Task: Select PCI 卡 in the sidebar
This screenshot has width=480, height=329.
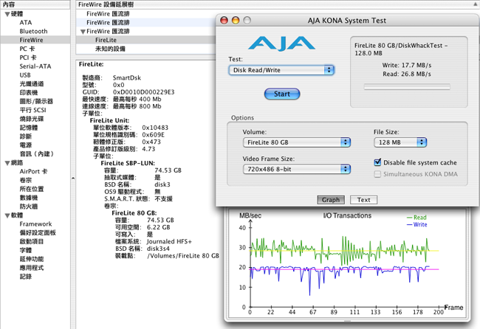Action: [x=28, y=58]
